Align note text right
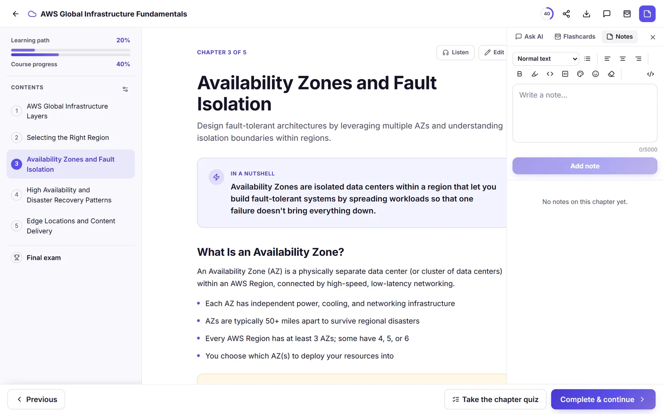This screenshot has width=663, height=414. 639,59
